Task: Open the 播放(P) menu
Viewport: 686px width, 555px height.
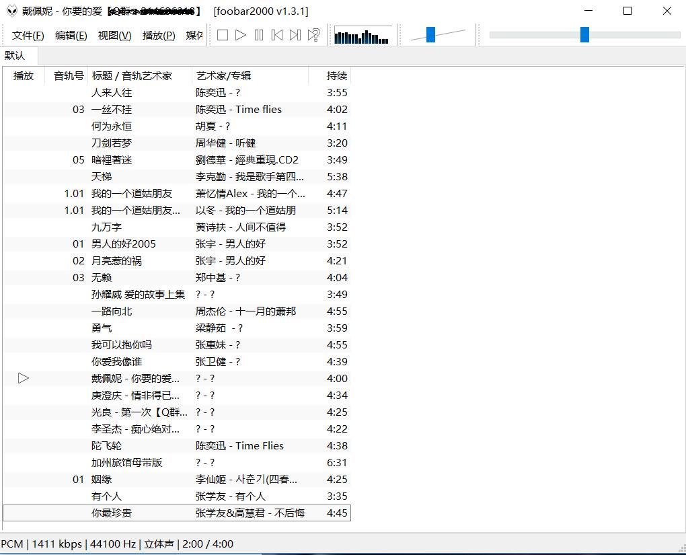Action: click(x=157, y=35)
